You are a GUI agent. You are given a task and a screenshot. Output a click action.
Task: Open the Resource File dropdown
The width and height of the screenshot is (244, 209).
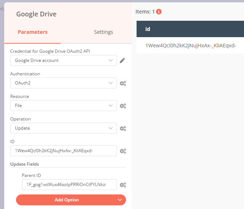63,106
